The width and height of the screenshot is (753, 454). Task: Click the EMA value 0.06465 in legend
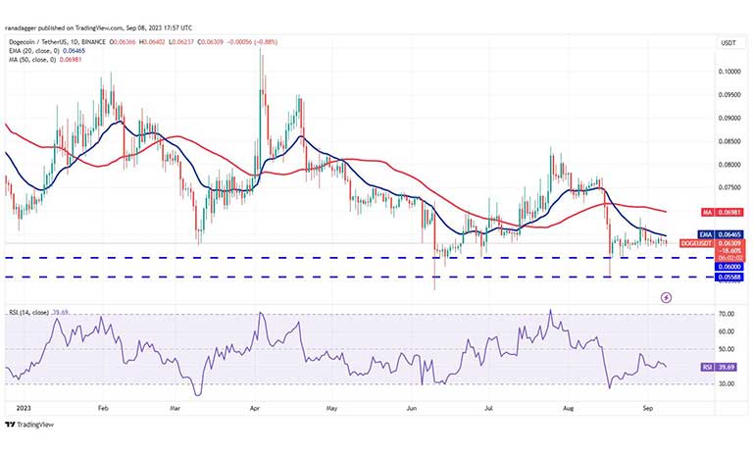pyautogui.click(x=74, y=51)
